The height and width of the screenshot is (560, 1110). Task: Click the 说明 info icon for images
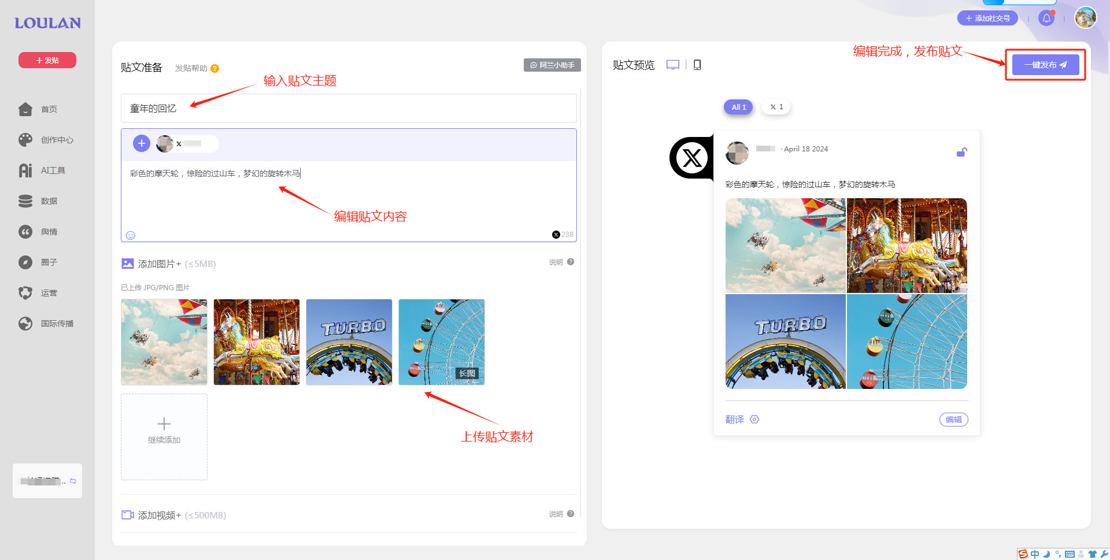point(571,262)
